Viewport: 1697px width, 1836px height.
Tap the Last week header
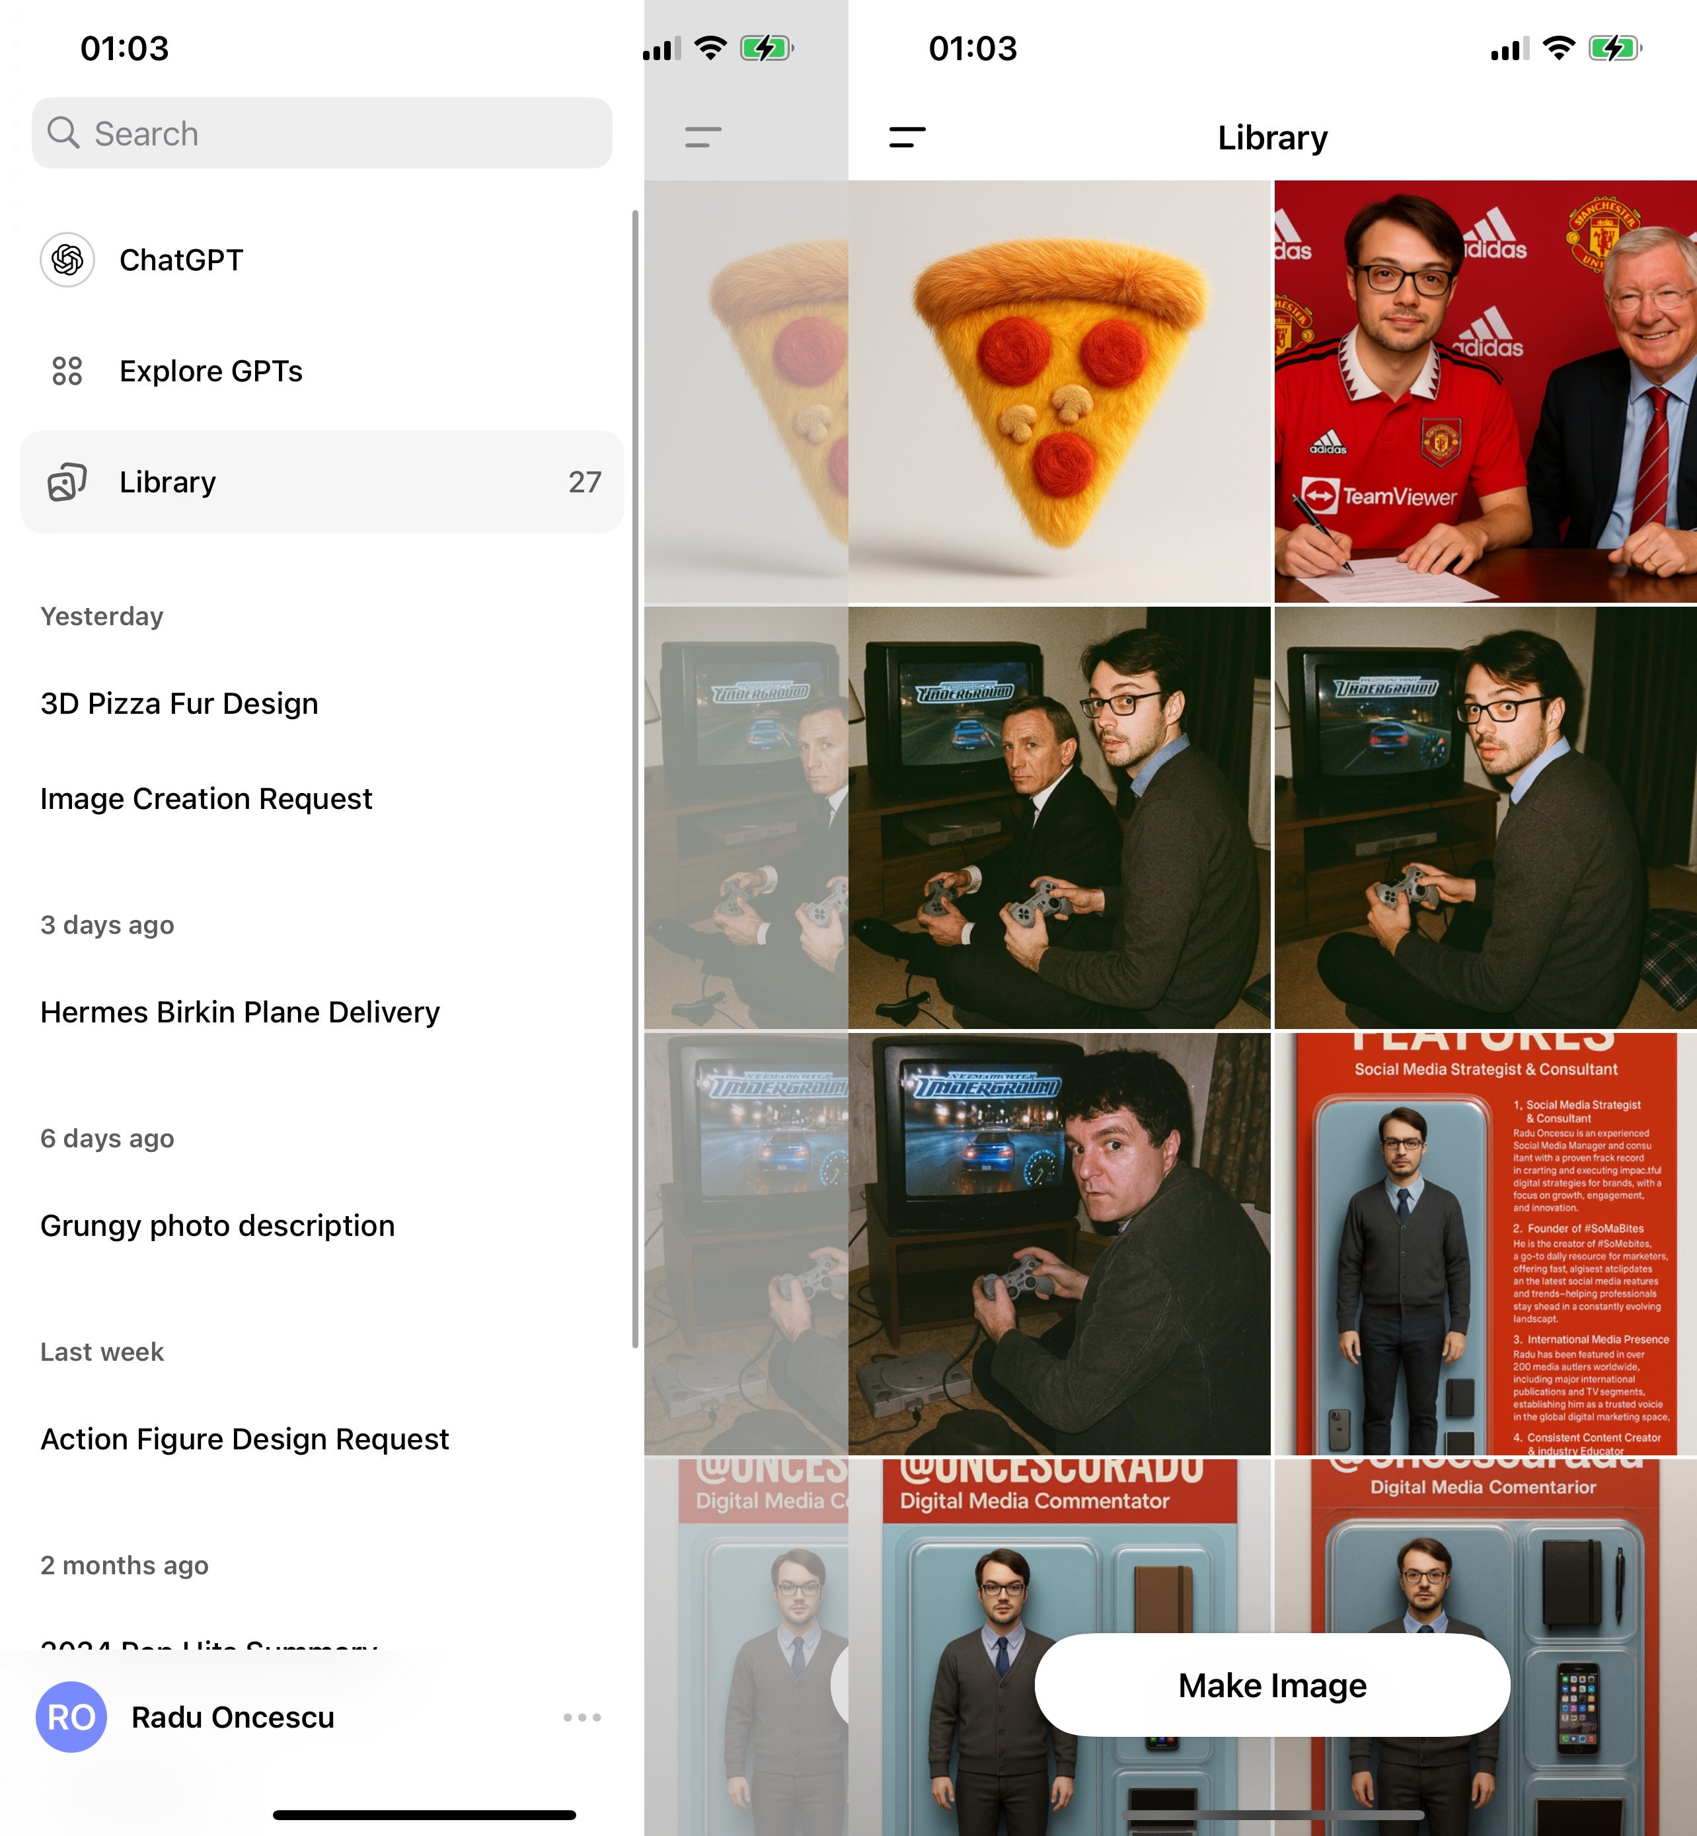tap(102, 1352)
